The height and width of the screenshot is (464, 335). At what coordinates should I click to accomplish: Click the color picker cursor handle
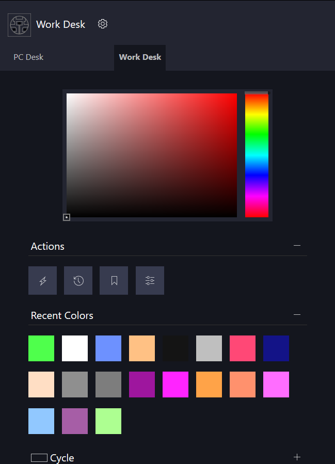tap(67, 217)
